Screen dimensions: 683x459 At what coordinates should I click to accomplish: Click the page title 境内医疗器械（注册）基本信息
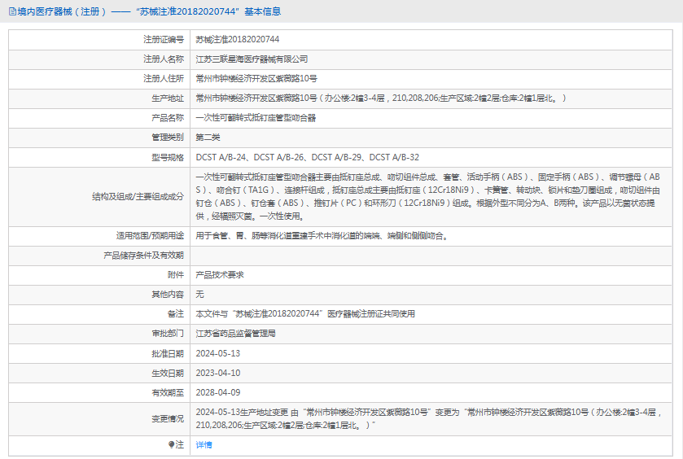click(150, 11)
